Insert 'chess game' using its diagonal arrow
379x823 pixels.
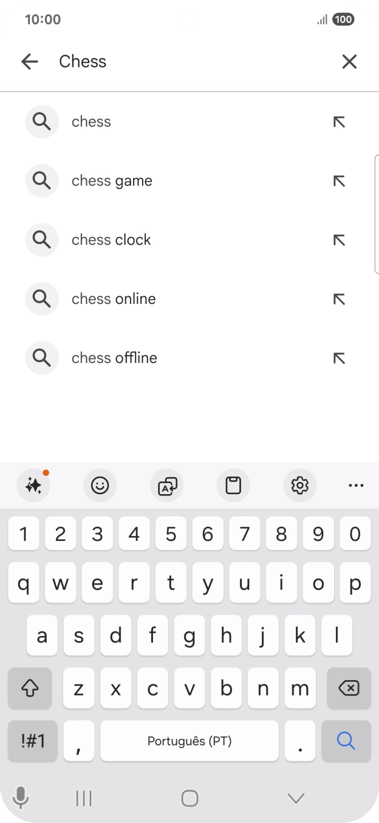(x=340, y=181)
